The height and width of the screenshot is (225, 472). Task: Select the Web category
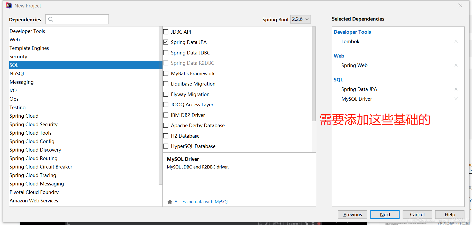84,40
